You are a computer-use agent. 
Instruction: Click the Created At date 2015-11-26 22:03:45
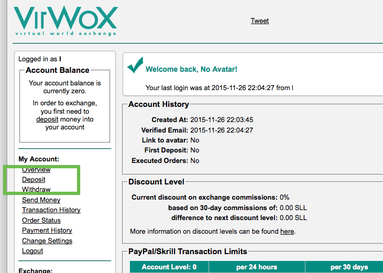point(222,119)
